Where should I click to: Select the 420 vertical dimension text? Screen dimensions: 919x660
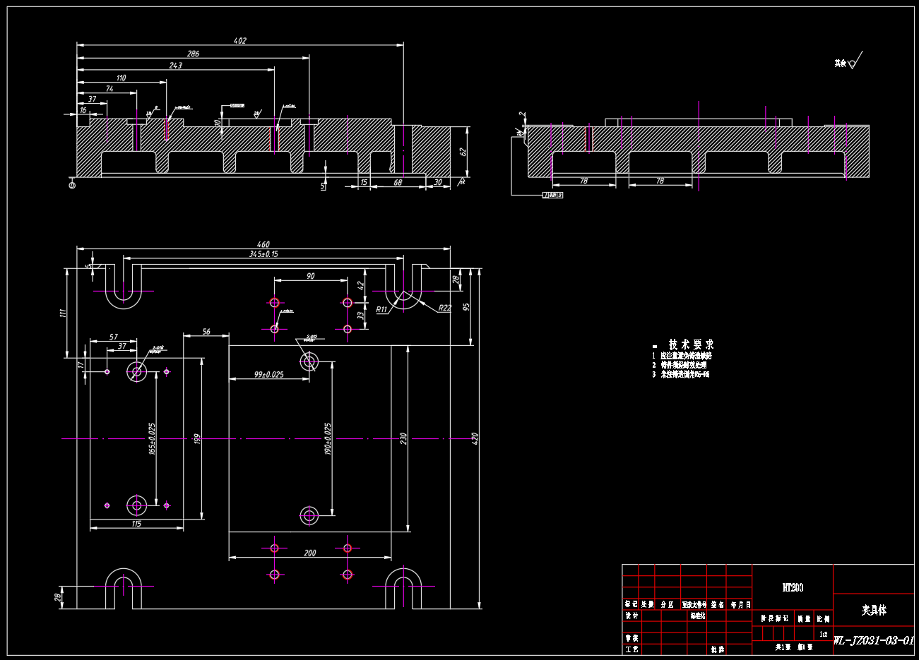tap(475, 438)
